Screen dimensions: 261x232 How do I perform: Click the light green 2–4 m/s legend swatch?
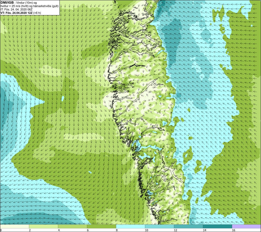tap(44, 226)
